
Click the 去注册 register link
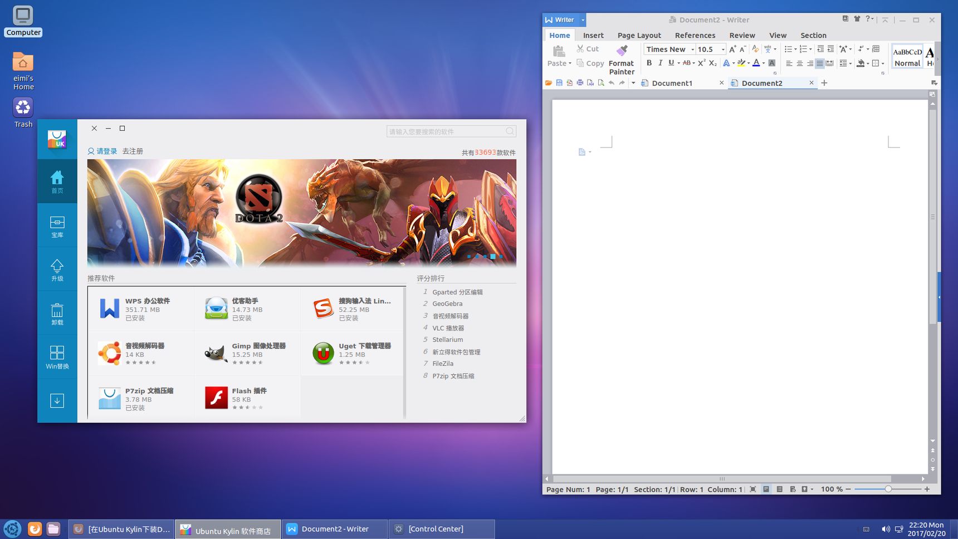tap(133, 151)
